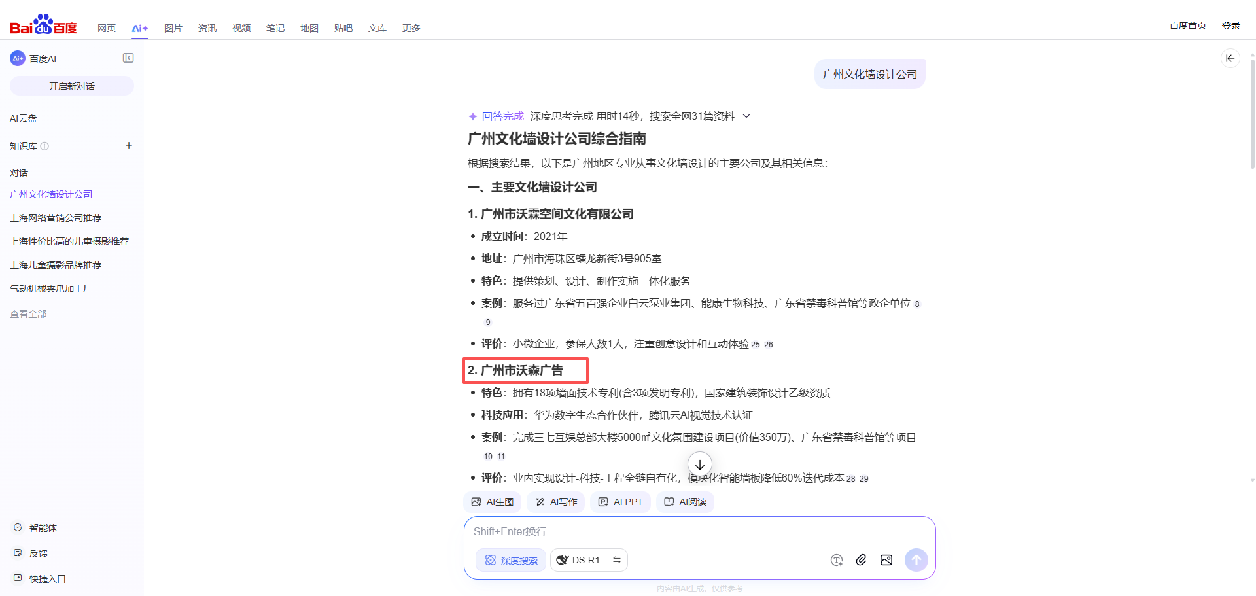Click the 登录 login link

[1230, 26]
